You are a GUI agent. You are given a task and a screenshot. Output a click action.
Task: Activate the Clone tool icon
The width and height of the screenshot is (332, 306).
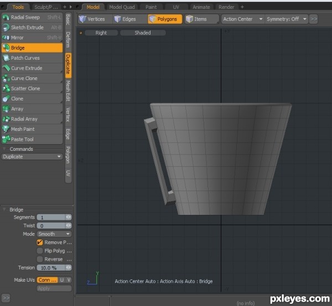pyautogui.click(x=6, y=98)
